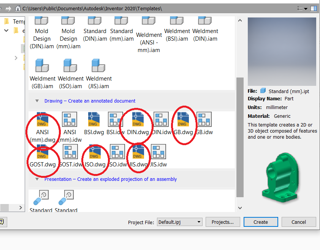This screenshot has width=320, height=250.
Task: Click the folder tree horizontal scroll right arrow
Action: pyautogui.click(x=21, y=207)
